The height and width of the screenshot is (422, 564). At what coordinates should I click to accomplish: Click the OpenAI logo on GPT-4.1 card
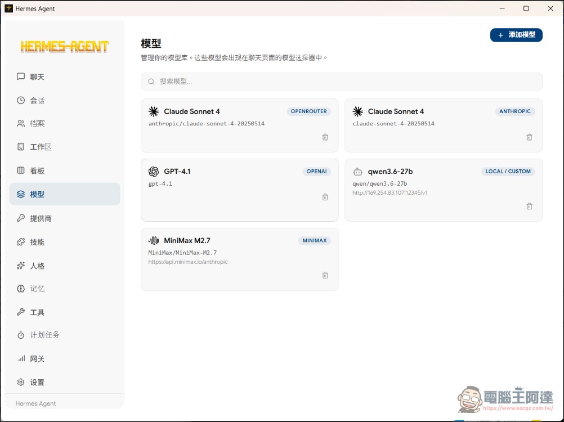(x=154, y=172)
